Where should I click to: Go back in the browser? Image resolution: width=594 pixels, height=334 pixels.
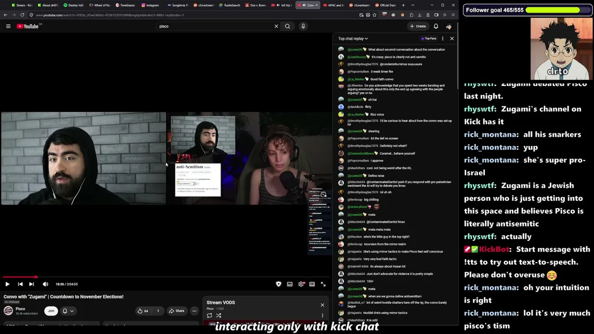[6, 15]
